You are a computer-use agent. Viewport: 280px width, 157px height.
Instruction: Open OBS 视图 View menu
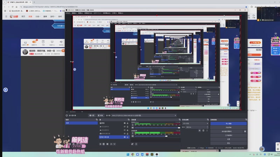80,13
